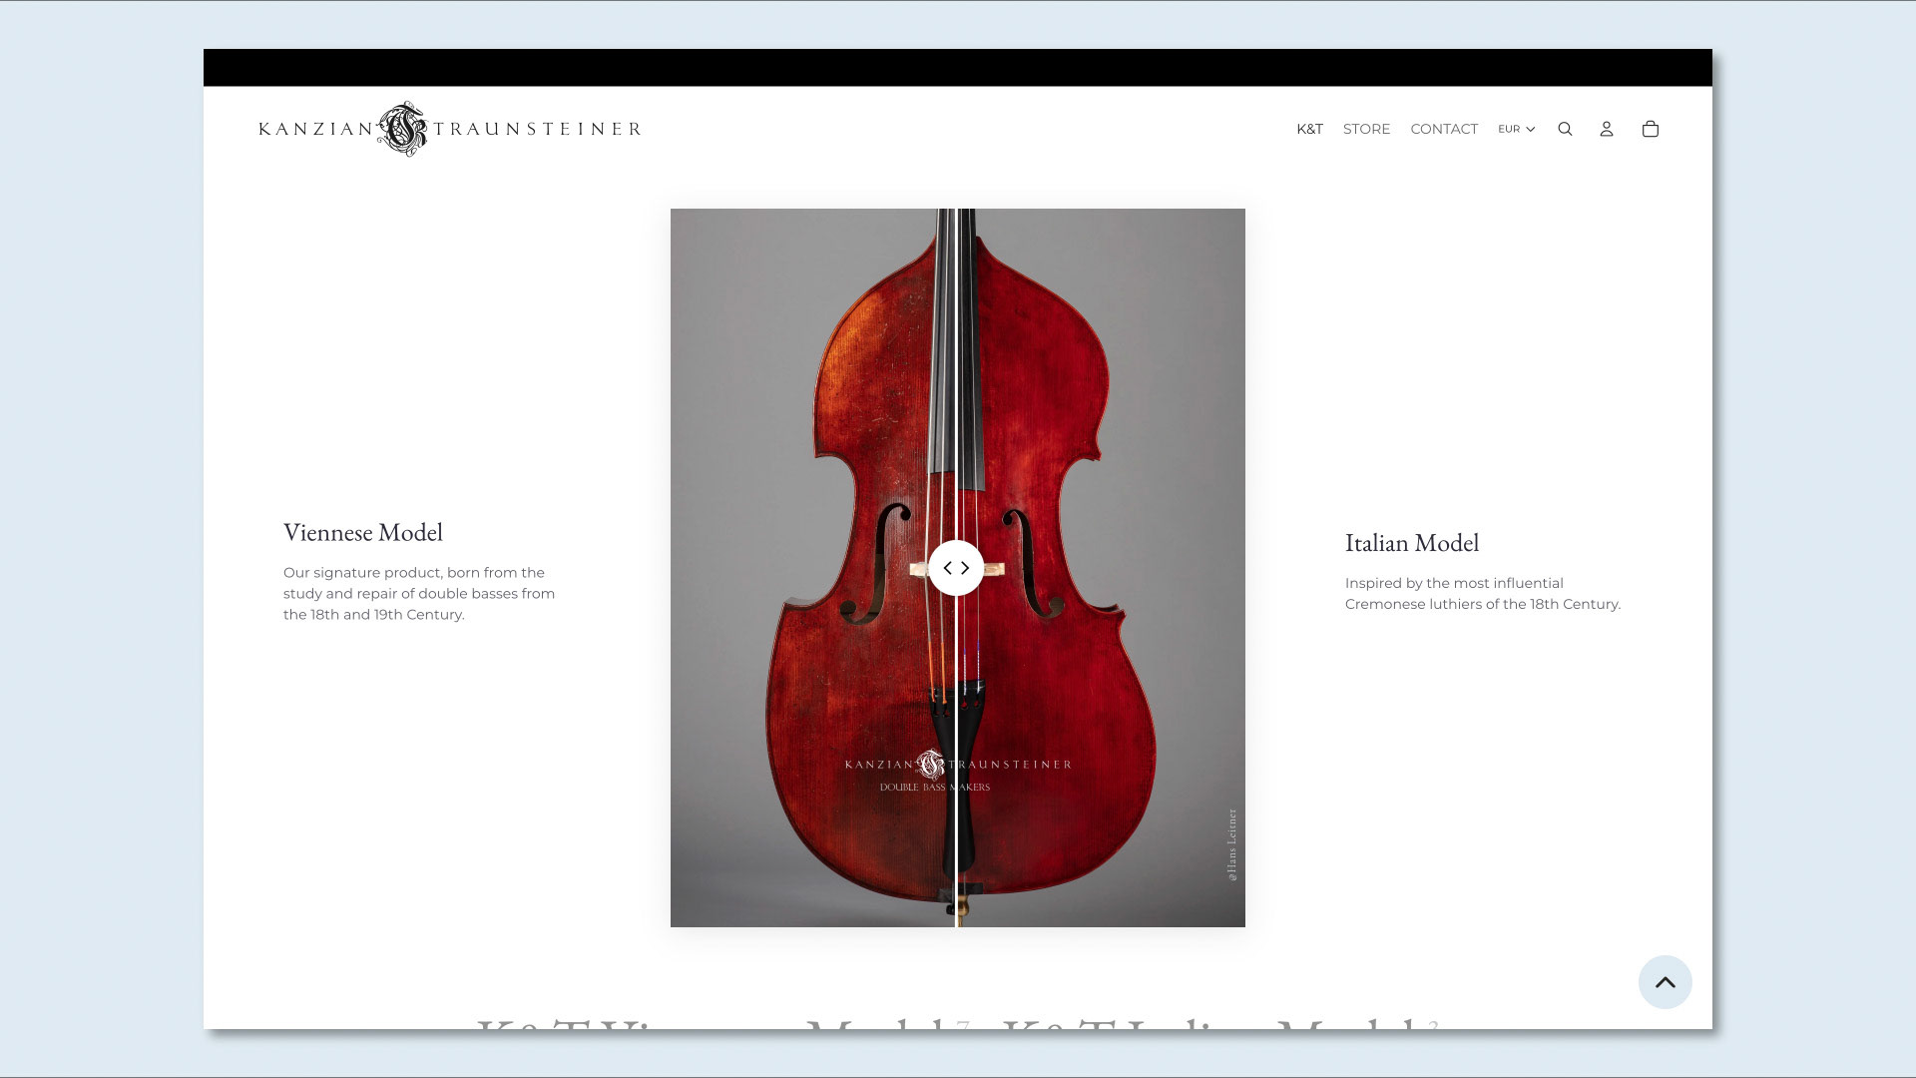Click the scroll-to-top arrow button
Image resolution: width=1916 pixels, height=1078 pixels.
coord(1665,982)
